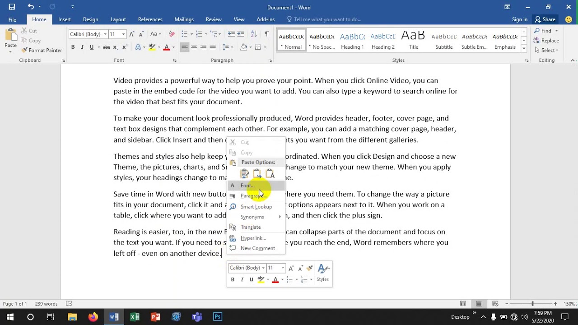Screen dimensions: 578x325
Task: Open Styles icon in mini toolbar
Action: [x=322, y=273]
